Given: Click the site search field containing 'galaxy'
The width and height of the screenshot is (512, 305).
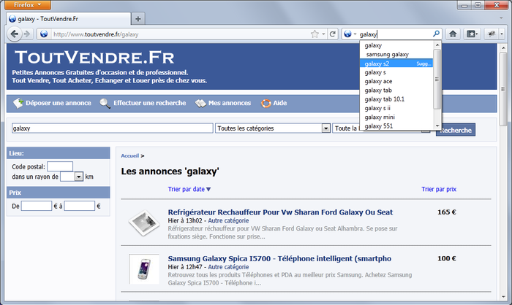Looking at the screenshot, I should pos(113,128).
